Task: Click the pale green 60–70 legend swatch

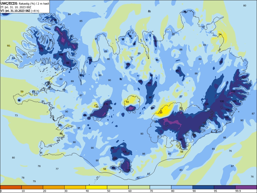Action: 139,187
